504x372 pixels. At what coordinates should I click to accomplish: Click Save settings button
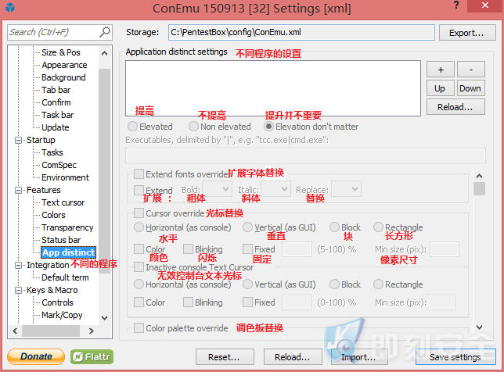(x=455, y=357)
